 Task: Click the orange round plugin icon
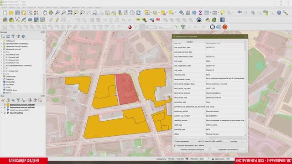tap(225, 27)
